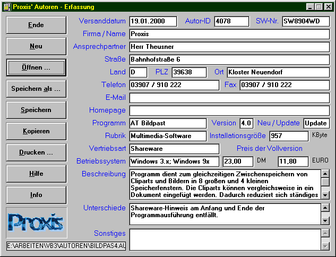This screenshot has width=336, height=257.
Task: Focus the empty Sonstiges text area
Action: [x=225, y=240]
